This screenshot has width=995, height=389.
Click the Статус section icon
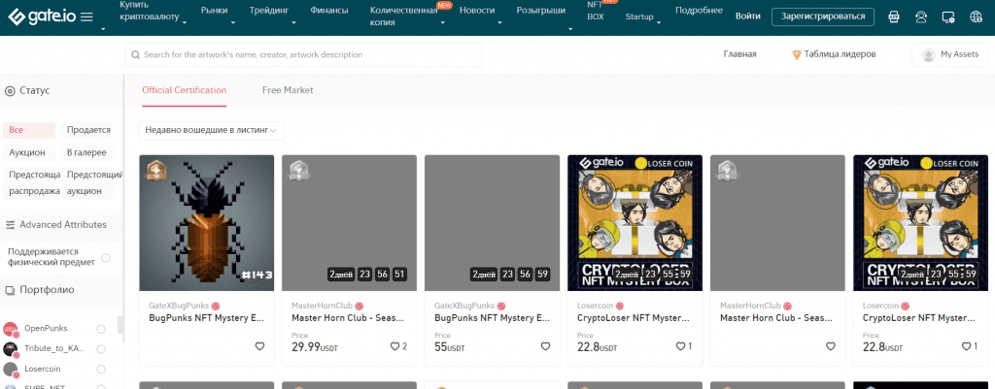coord(10,91)
